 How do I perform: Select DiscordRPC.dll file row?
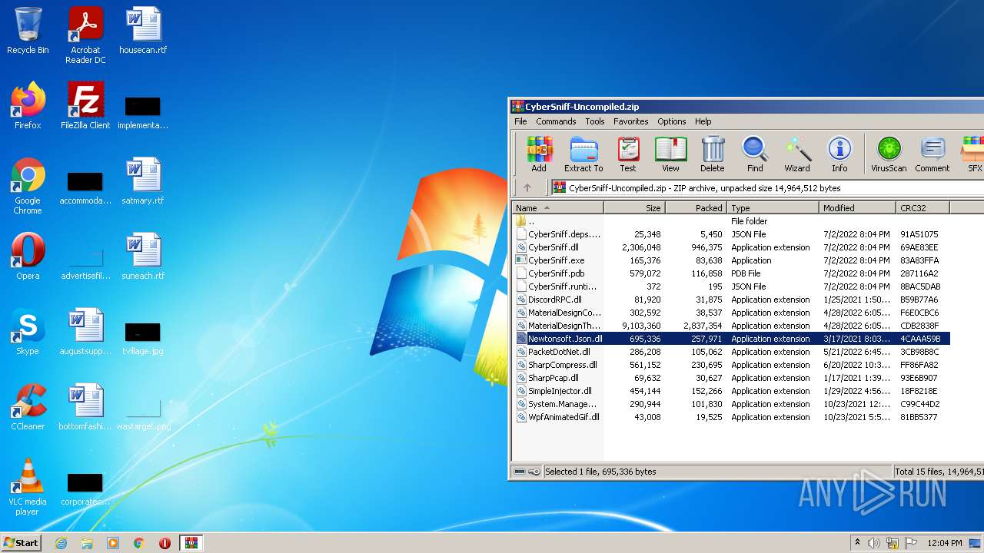point(732,300)
